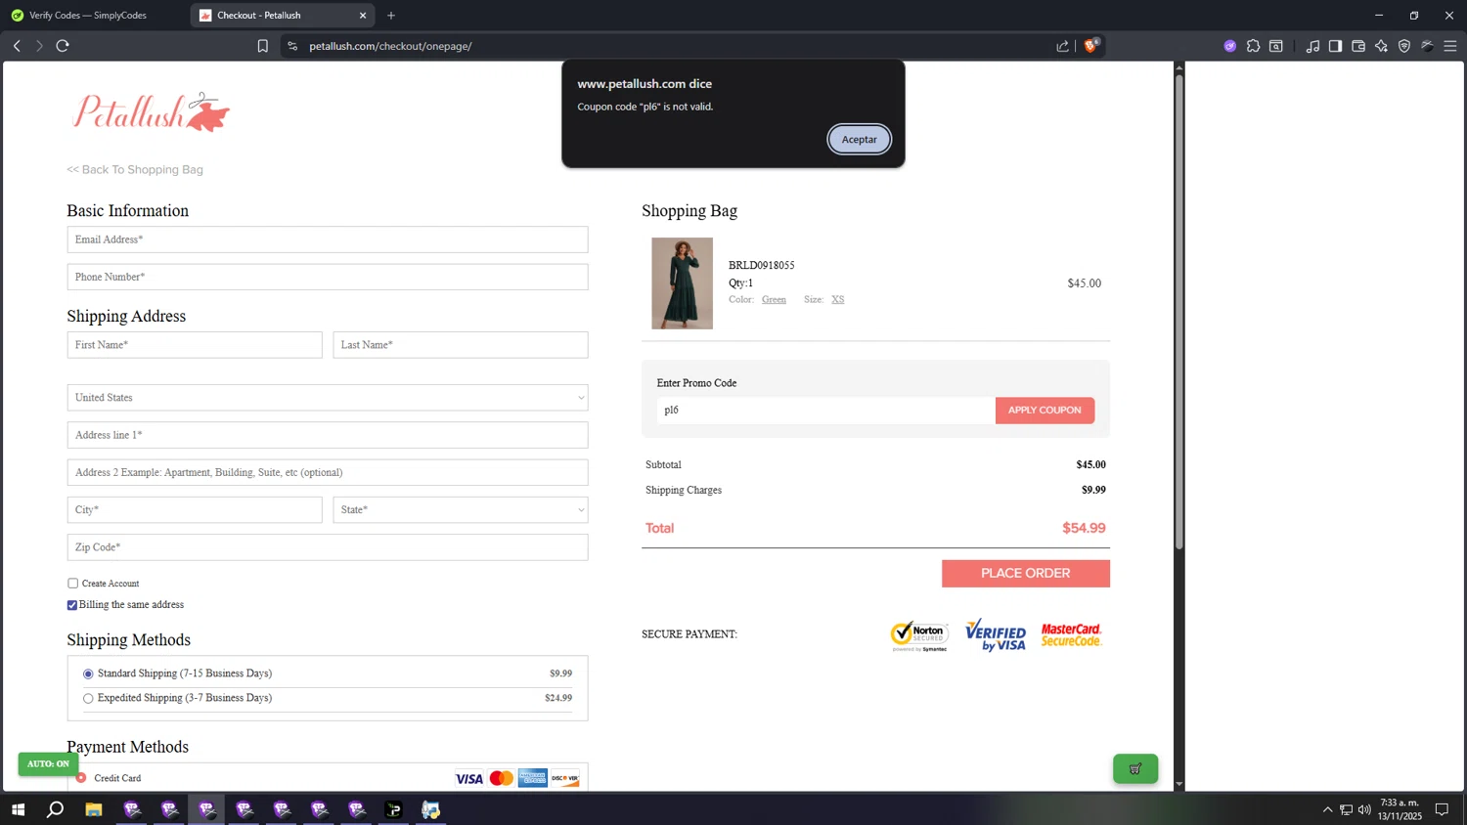Click the taskbar clock showing 7:33 a. m.
The width and height of the screenshot is (1467, 825).
[1400, 809]
